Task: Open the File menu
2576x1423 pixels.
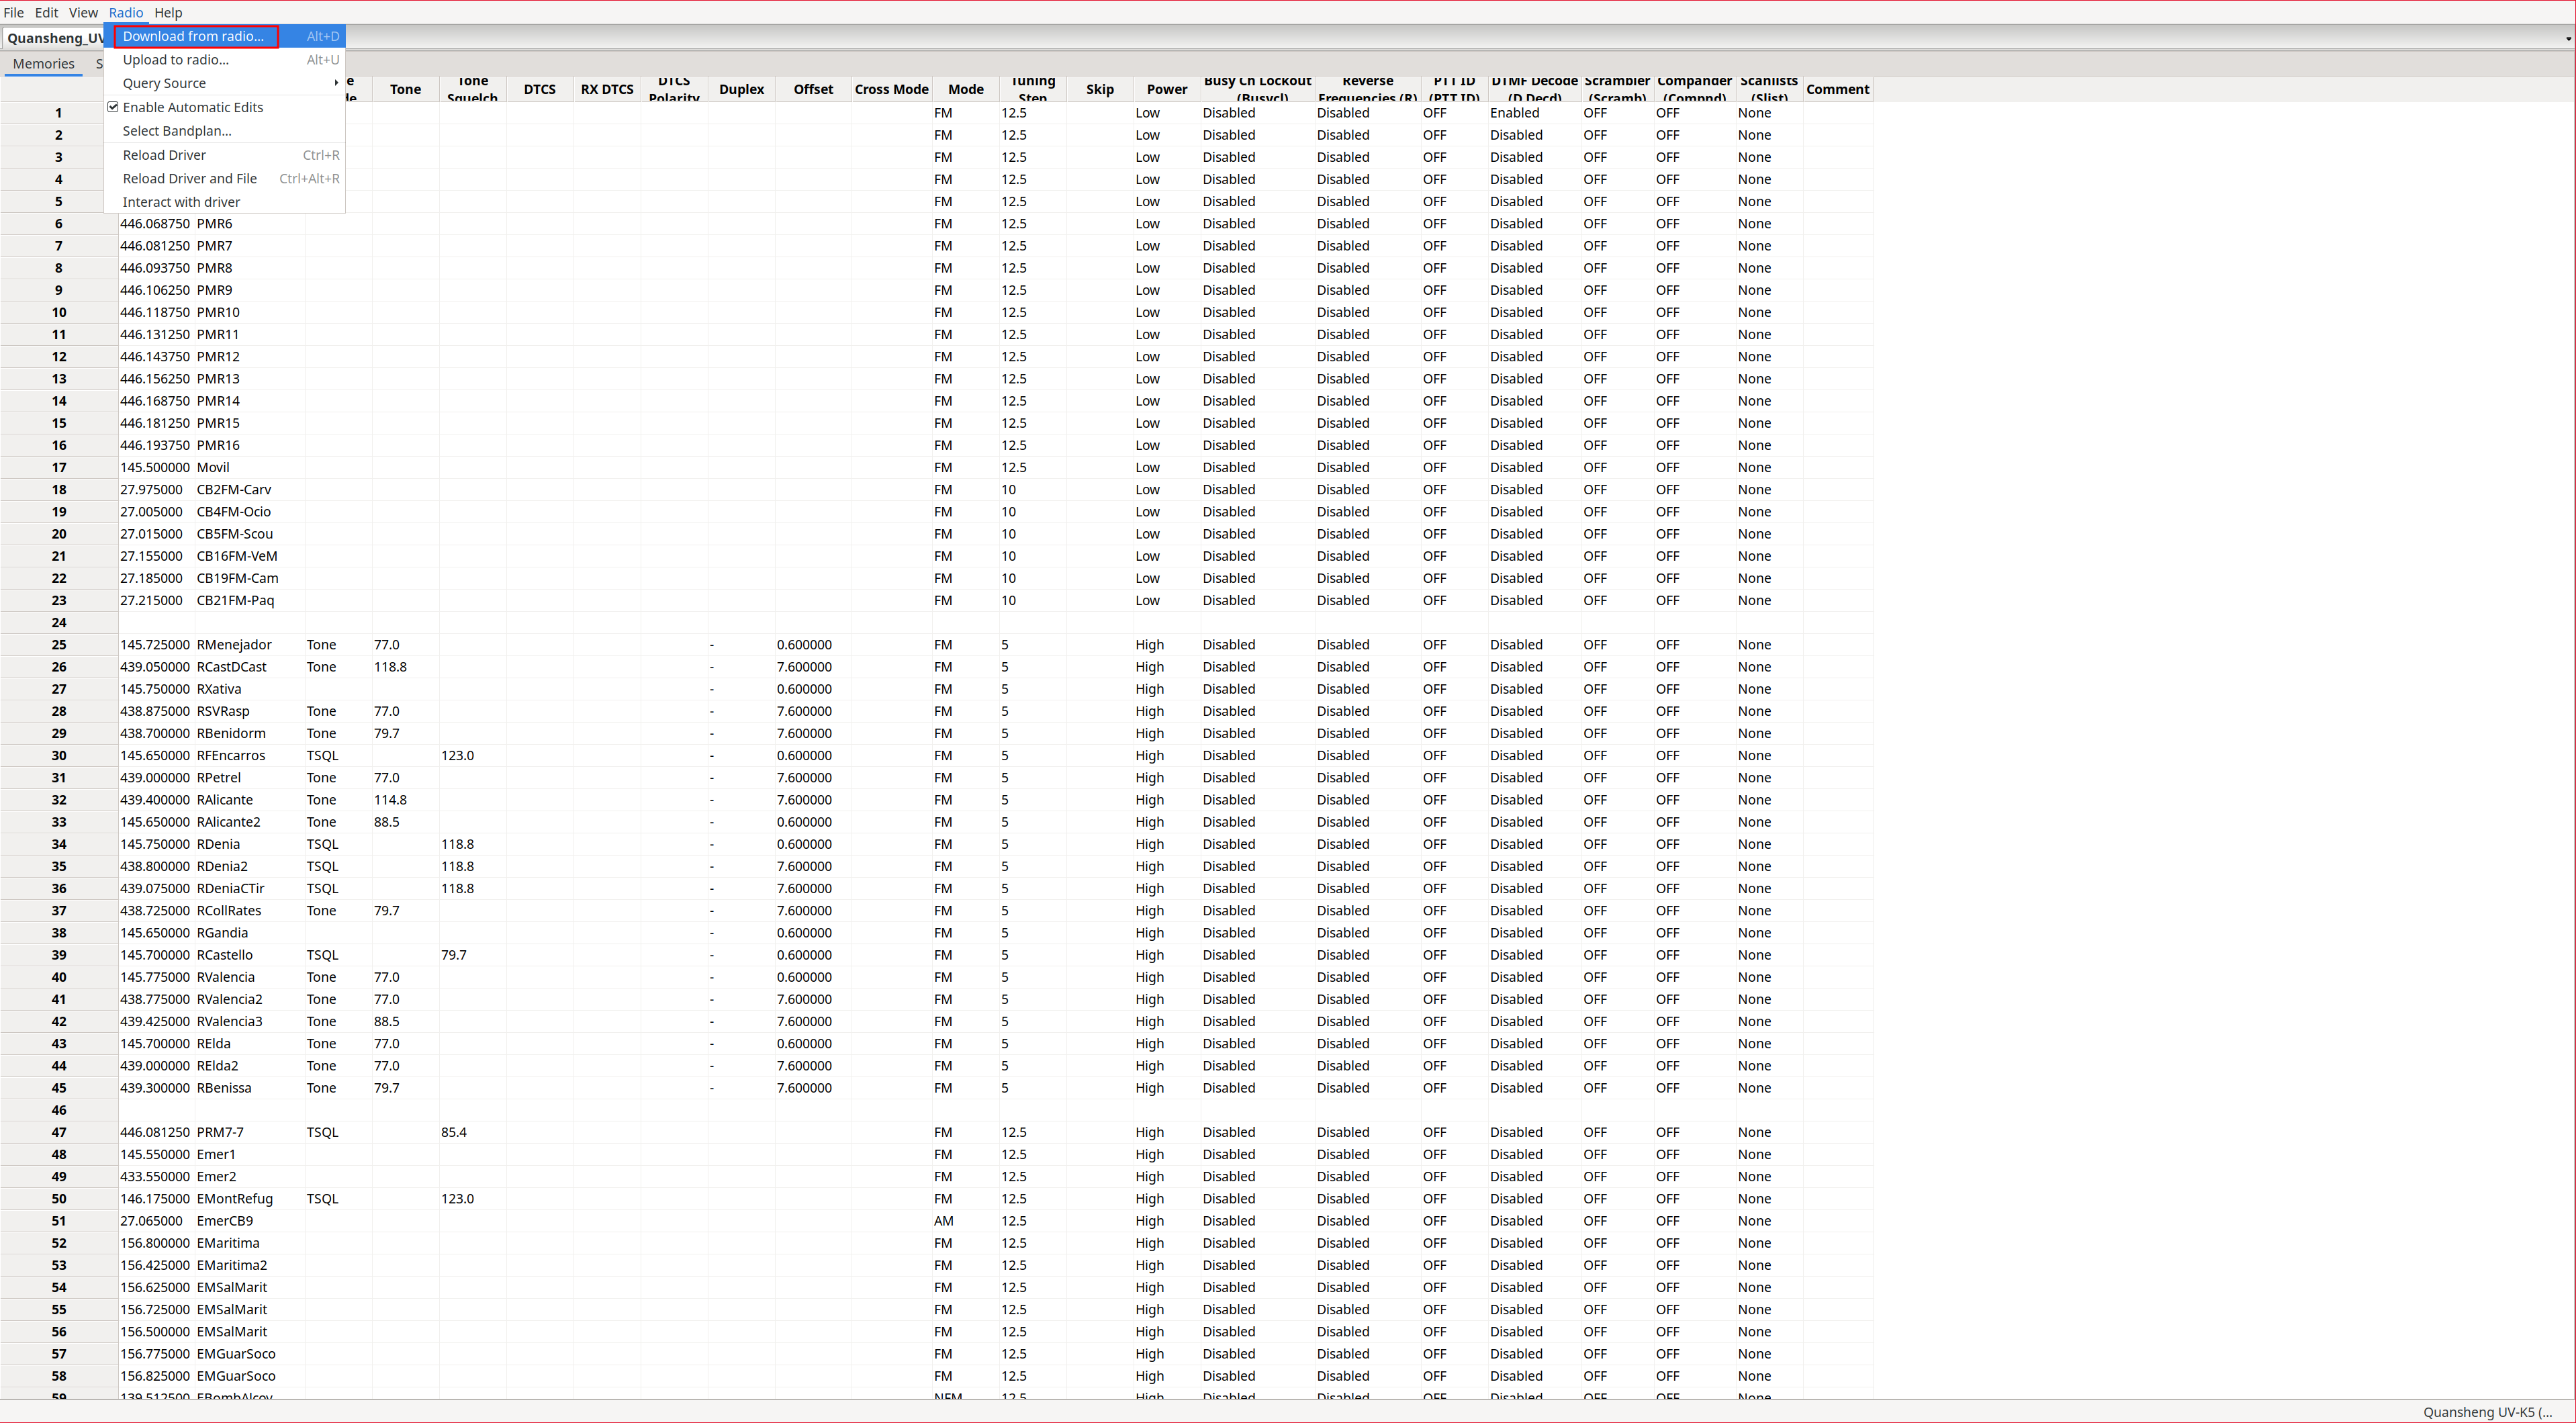Action: pyautogui.click(x=14, y=12)
